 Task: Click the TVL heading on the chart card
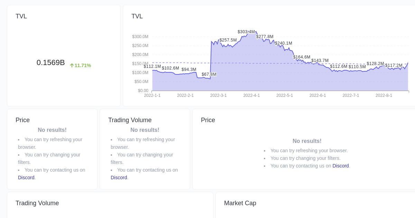pyautogui.click(x=137, y=16)
